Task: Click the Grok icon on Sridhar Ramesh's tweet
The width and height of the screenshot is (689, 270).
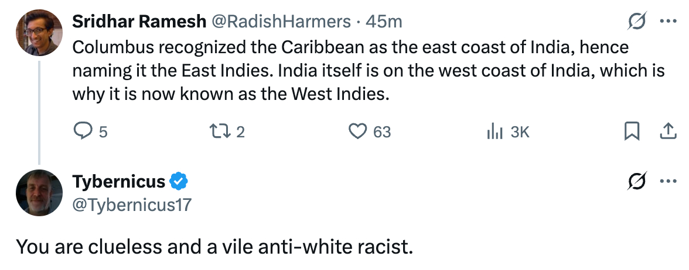Action: point(636,22)
